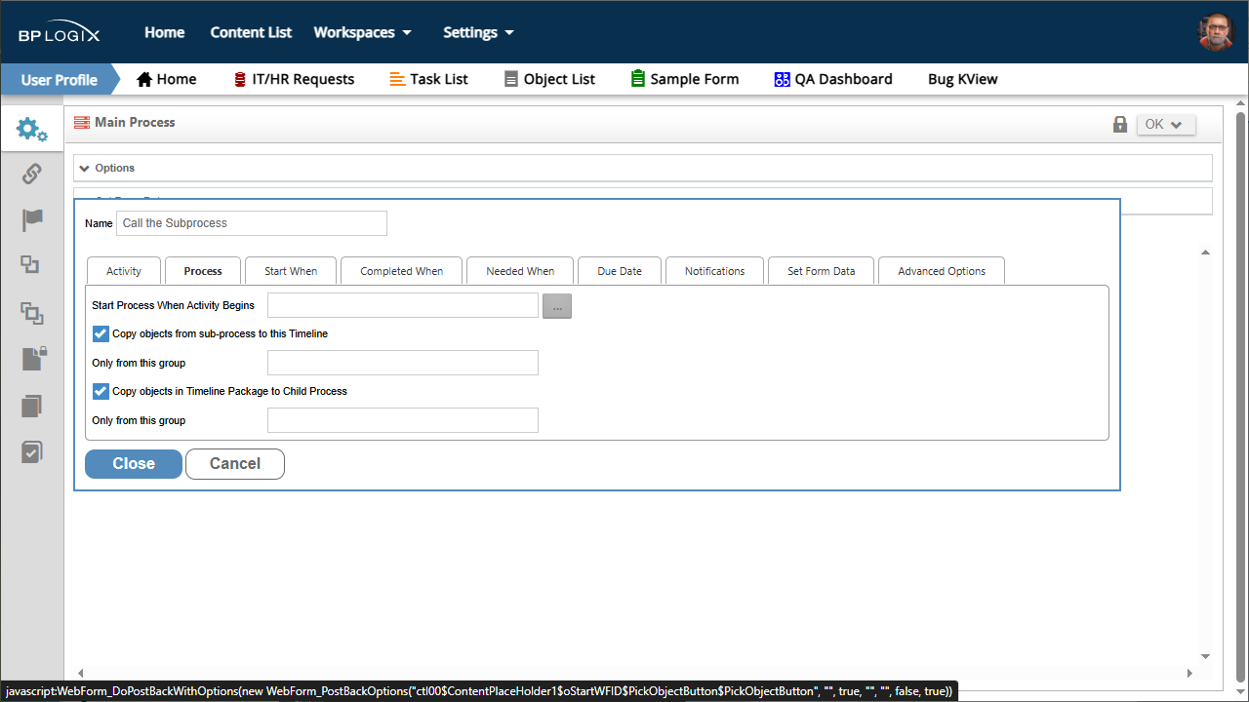Viewport: 1249px width, 702px height.
Task: Click the horizontal scroll left arrow
Action: 80,673
